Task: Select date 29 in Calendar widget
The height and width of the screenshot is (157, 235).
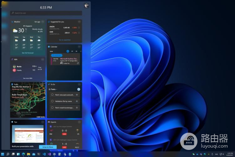Action: click(x=72, y=51)
